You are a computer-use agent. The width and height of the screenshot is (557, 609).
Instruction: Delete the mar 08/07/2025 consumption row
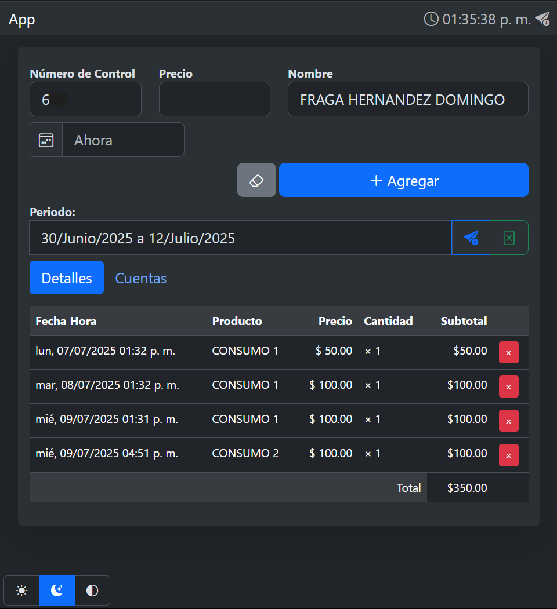tap(508, 386)
